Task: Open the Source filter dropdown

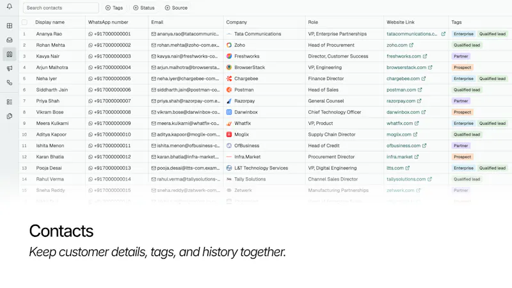Action: [x=176, y=8]
